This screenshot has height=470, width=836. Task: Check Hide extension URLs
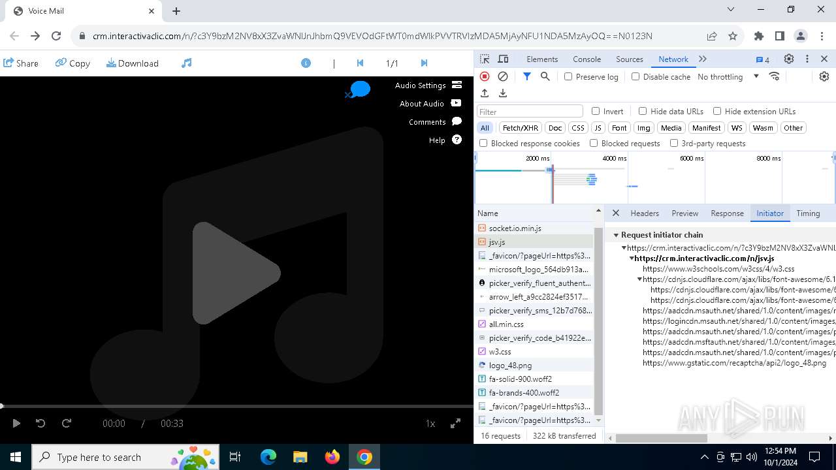pos(717,111)
